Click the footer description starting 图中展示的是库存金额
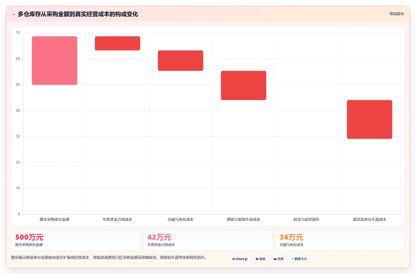 click(109, 257)
